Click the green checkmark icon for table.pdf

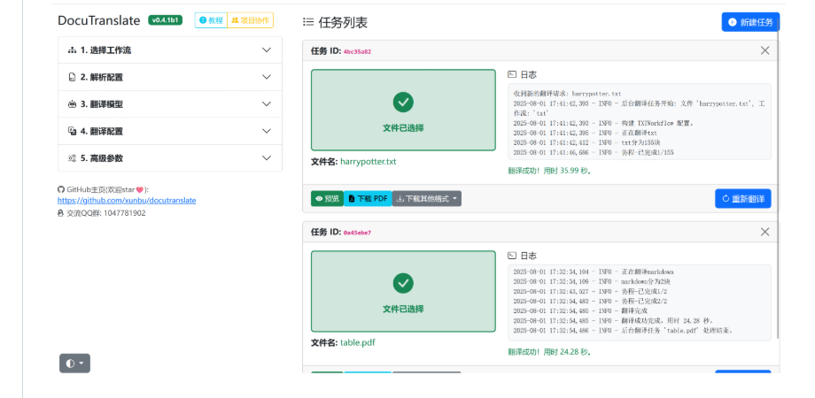403,283
